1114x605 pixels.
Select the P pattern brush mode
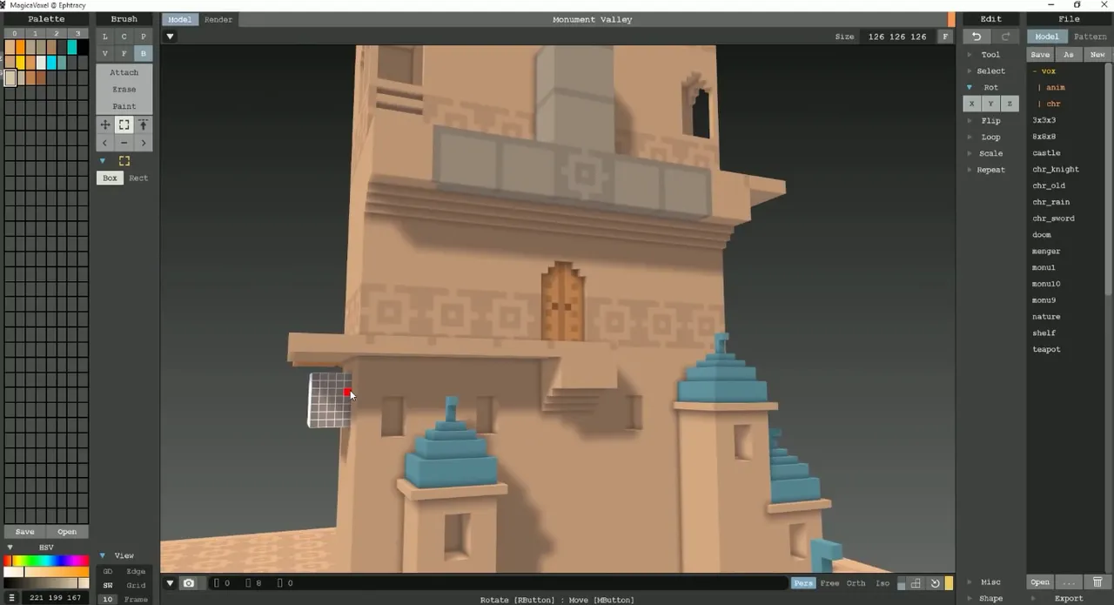pyautogui.click(x=143, y=37)
